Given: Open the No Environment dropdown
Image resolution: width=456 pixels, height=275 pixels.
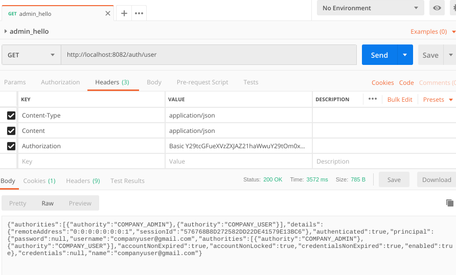Looking at the screenshot, I should [x=370, y=8].
